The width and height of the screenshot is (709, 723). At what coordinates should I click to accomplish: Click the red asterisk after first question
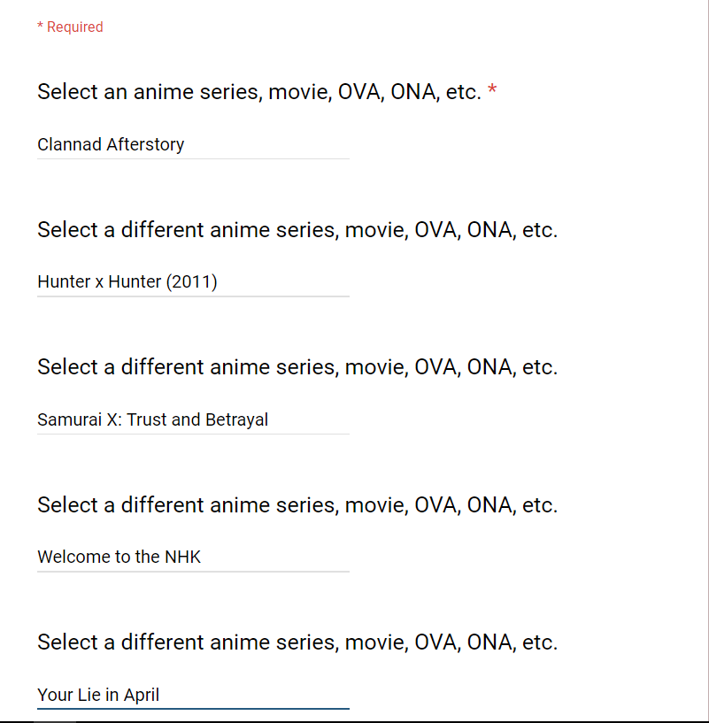[x=492, y=92]
